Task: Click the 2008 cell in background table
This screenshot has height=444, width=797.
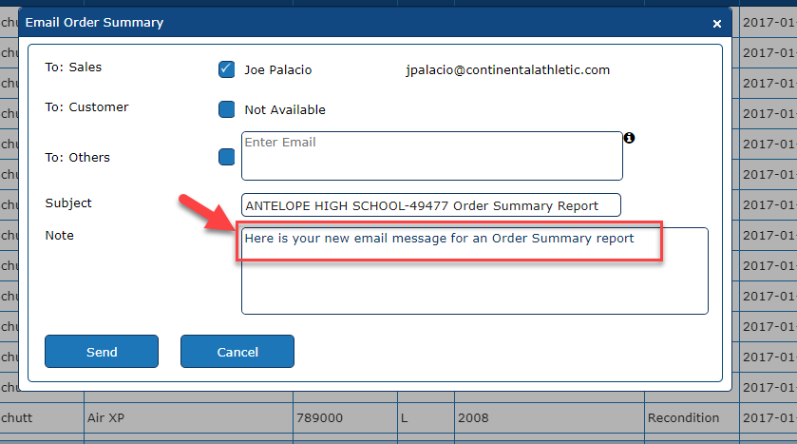Action: (x=549, y=417)
